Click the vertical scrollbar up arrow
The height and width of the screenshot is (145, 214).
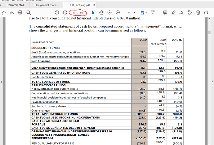coord(209,19)
